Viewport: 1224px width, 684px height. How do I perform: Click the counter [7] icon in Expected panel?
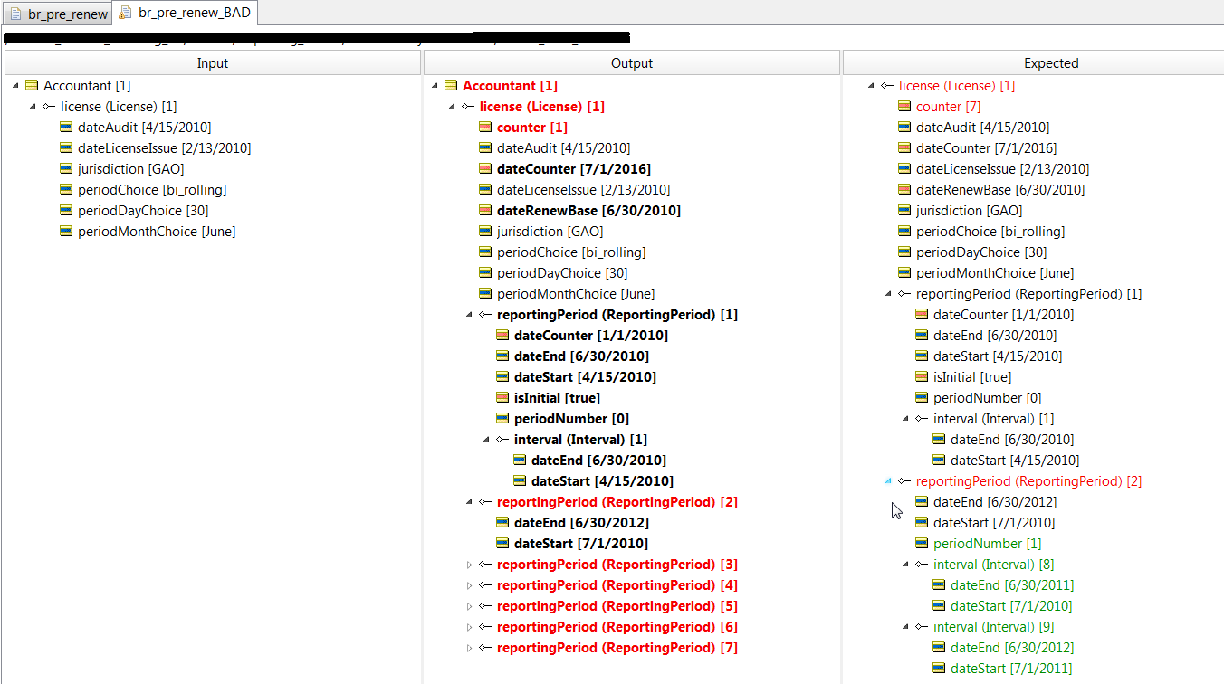coord(904,107)
